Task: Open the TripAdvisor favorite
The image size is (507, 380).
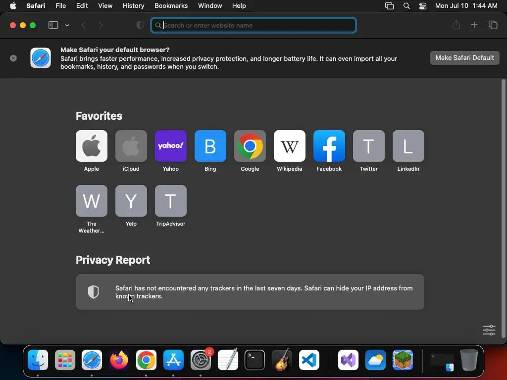Action: tap(171, 201)
